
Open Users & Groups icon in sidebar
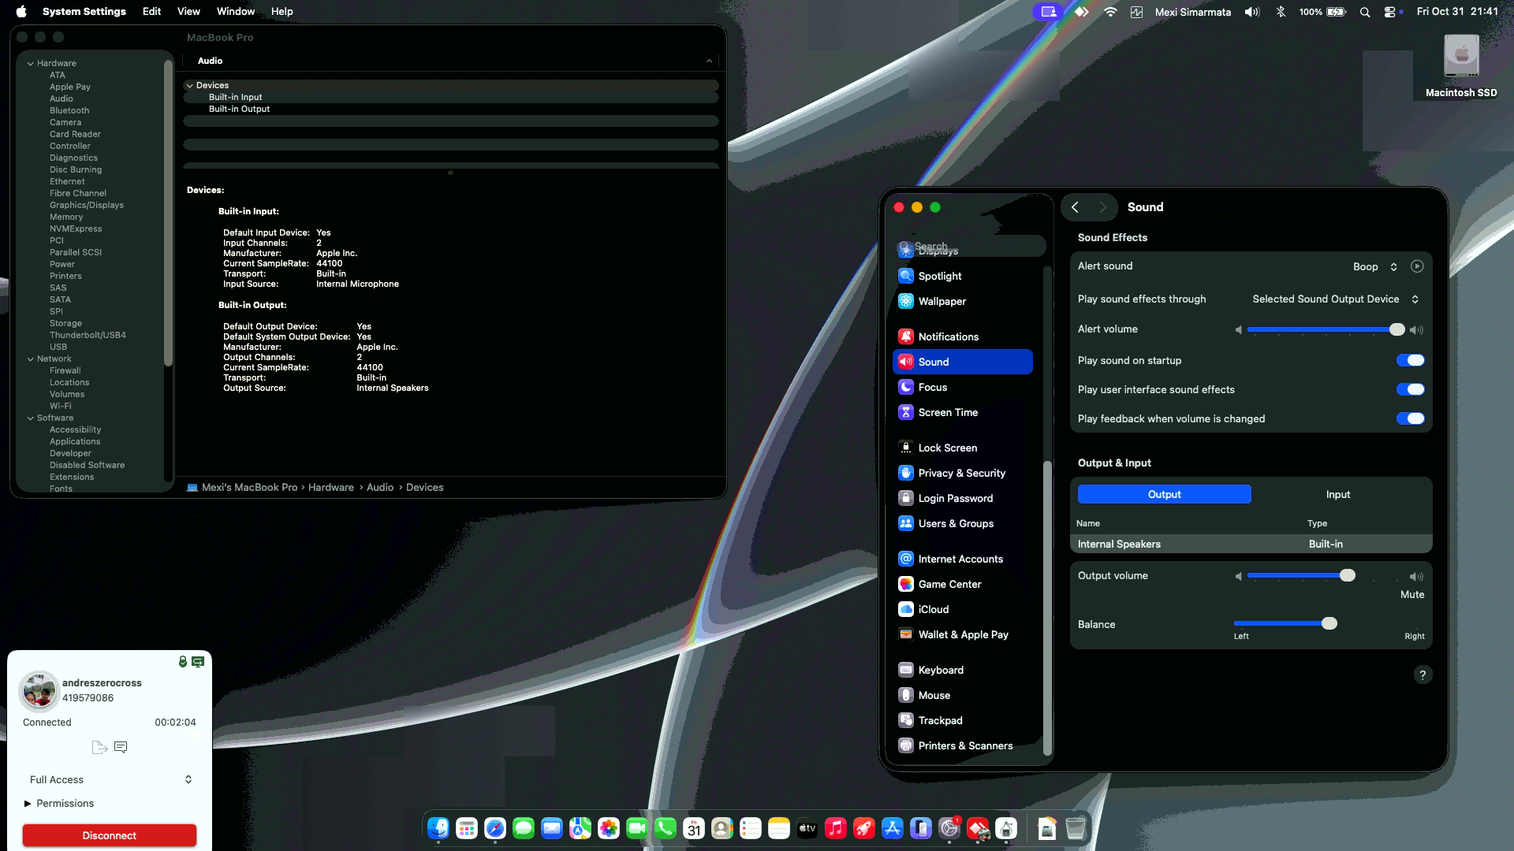click(x=905, y=523)
